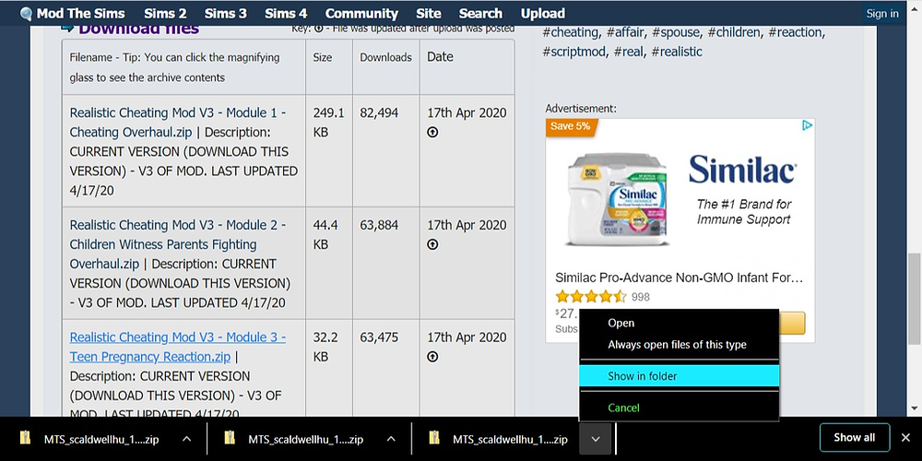The height and width of the screenshot is (461, 922).
Task: Open the Community menu
Action: 361,14
